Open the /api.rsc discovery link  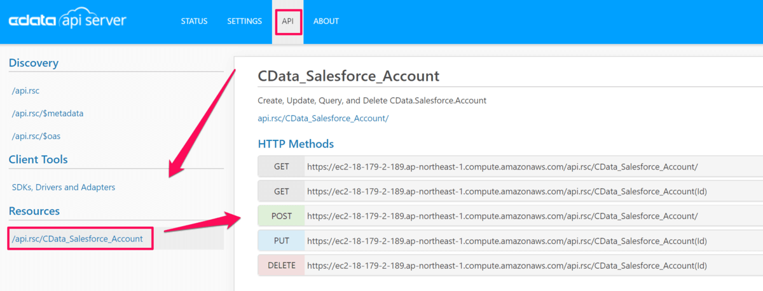[x=25, y=91]
